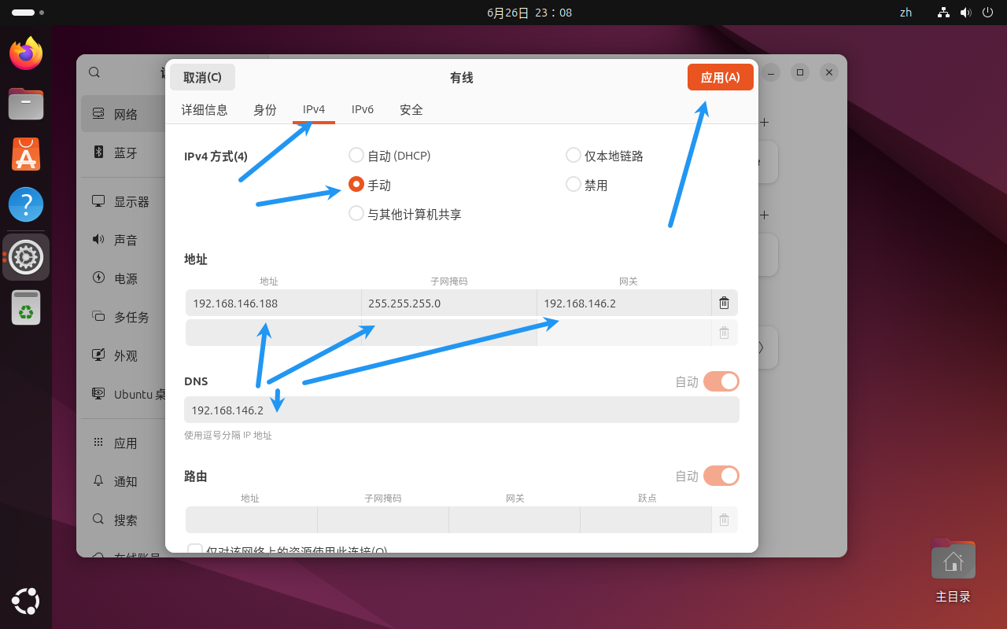Toggle the automatic DNS switch
The width and height of the screenshot is (1007, 629).
point(721,381)
